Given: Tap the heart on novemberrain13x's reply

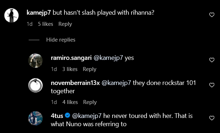Looking at the screenshot, I should point(212,85).
